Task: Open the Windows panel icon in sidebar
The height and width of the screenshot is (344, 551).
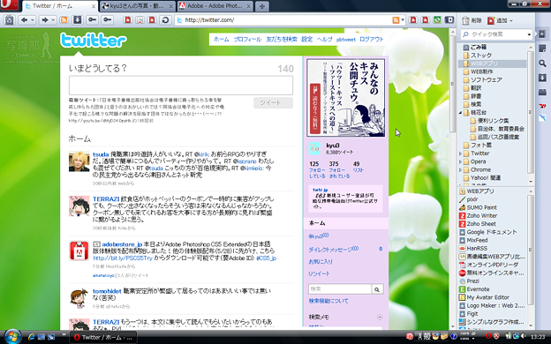Action: coord(542,92)
